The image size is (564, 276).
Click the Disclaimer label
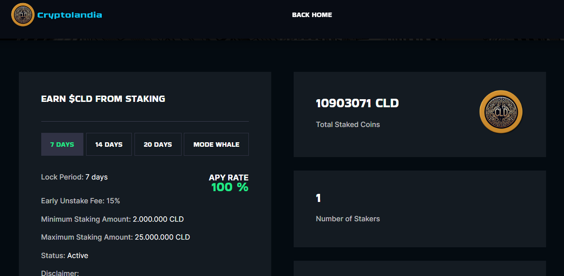60,273
